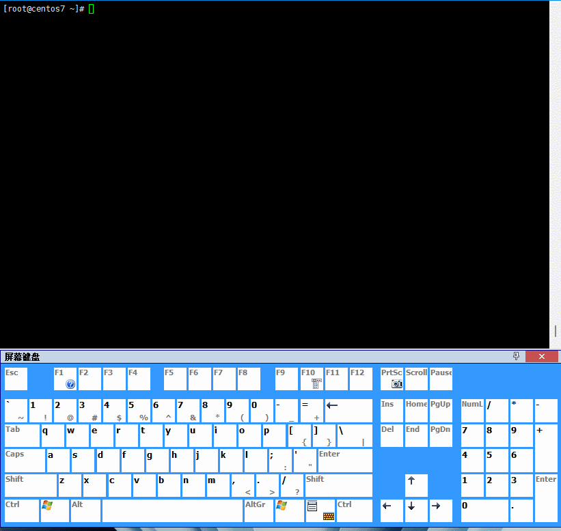Toggle the left Ctrl key
This screenshot has height=531, width=561.
point(22,511)
